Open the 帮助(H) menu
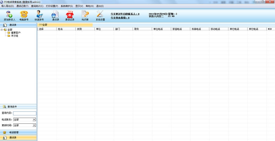Image resolution: width=275 pixels, height=141 pixels. point(90,6)
